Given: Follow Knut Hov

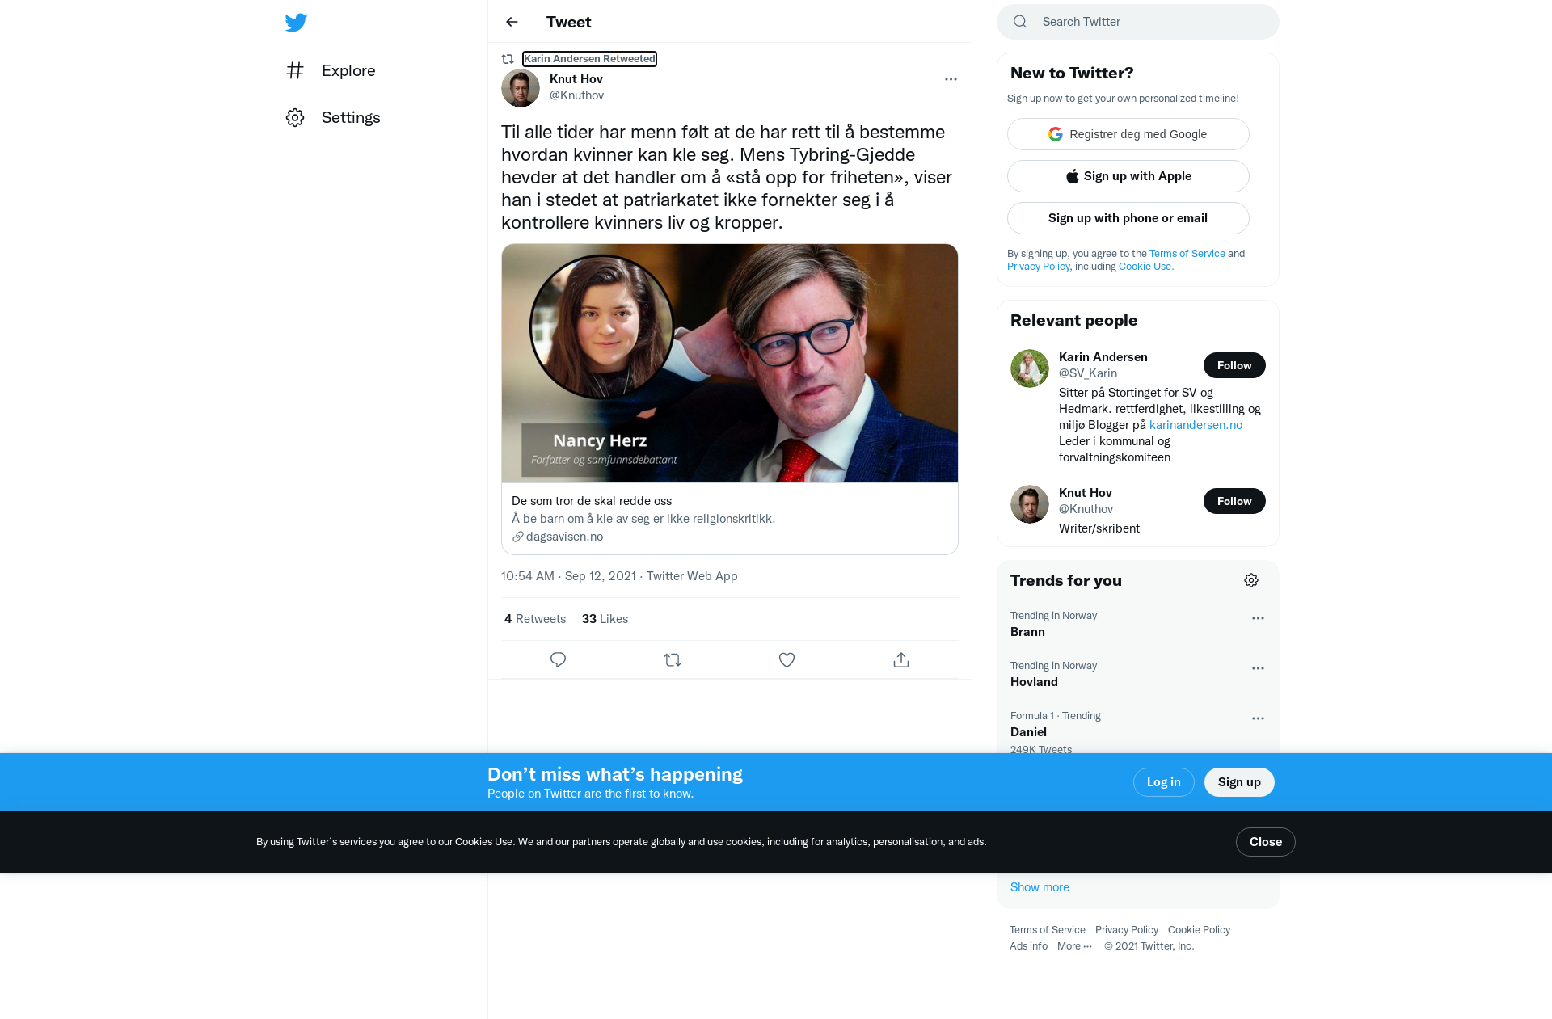Looking at the screenshot, I should (x=1234, y=501).
